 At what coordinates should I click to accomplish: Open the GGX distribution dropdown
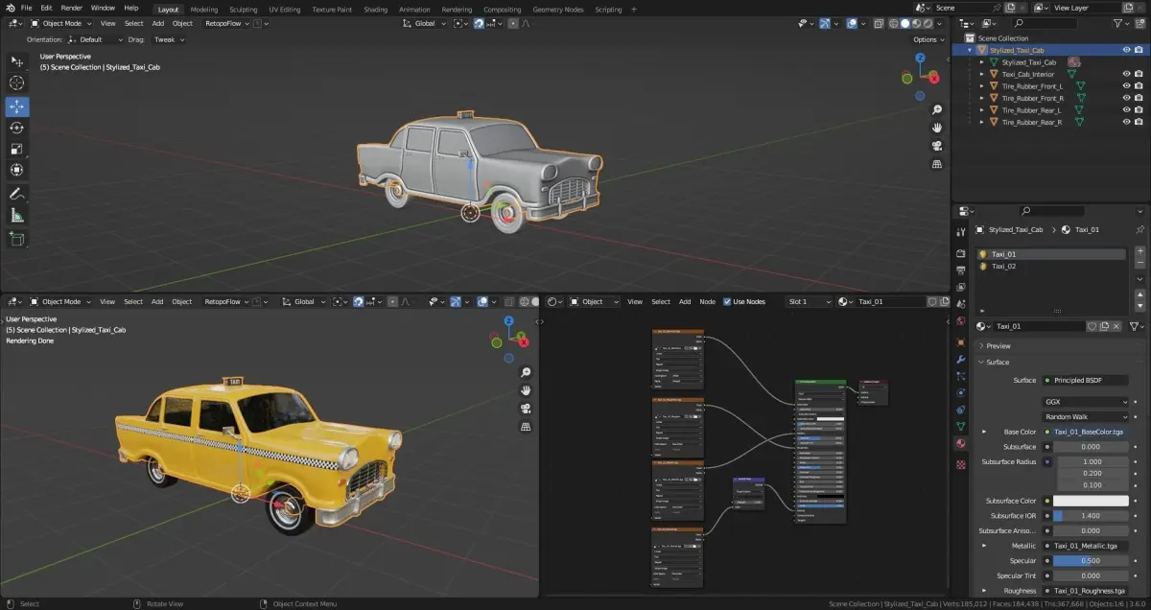pos(1085,402)
